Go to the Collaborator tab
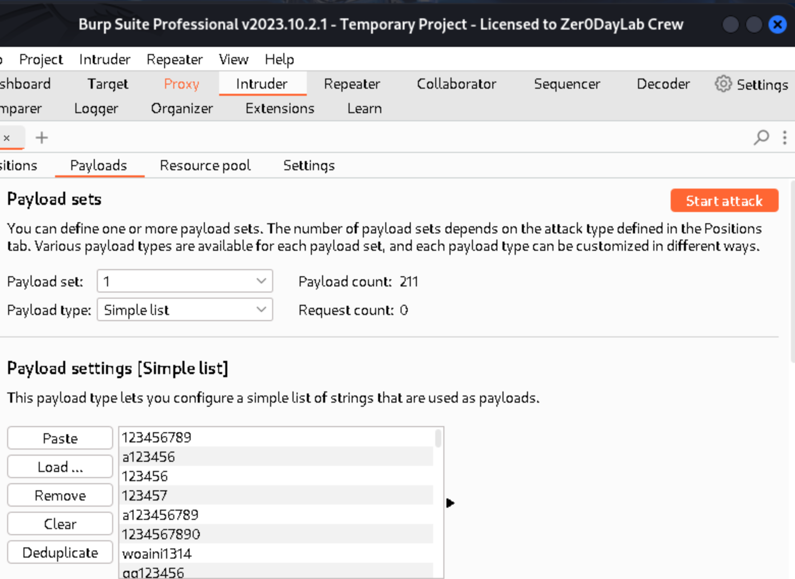 457,84
